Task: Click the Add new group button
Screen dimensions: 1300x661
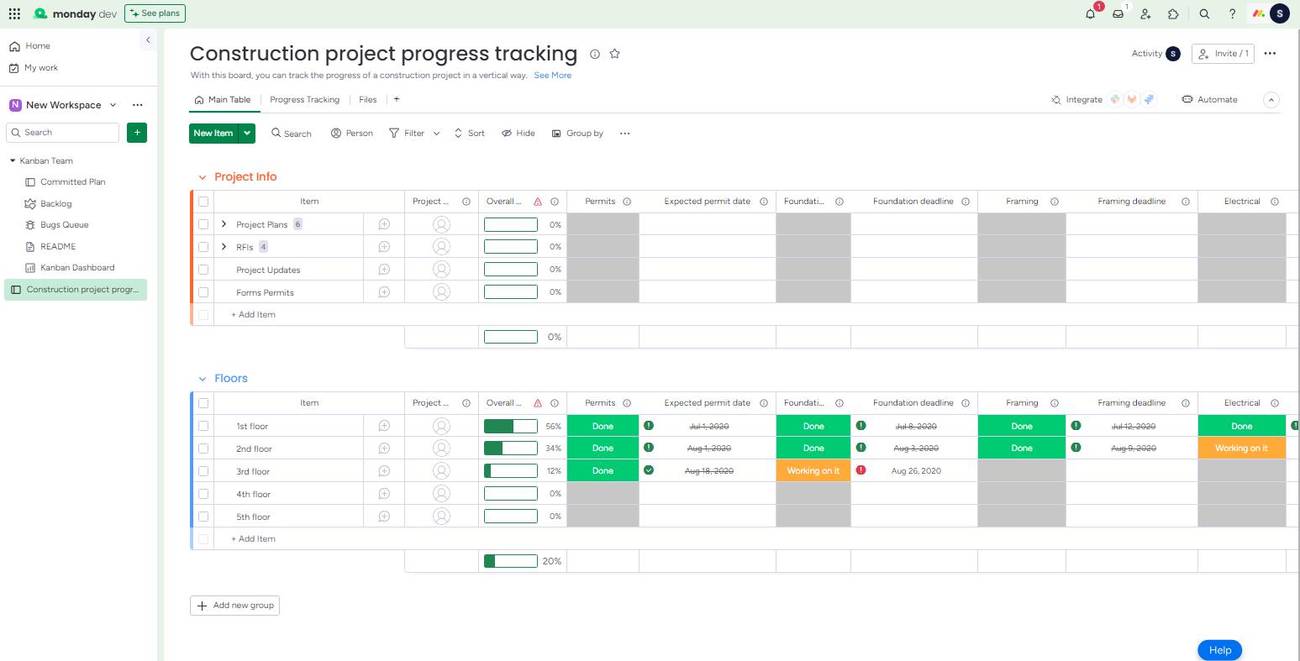Action: 234,605
